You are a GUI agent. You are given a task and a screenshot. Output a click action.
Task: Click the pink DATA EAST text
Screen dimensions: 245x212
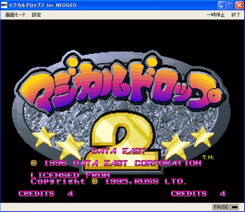118,151
